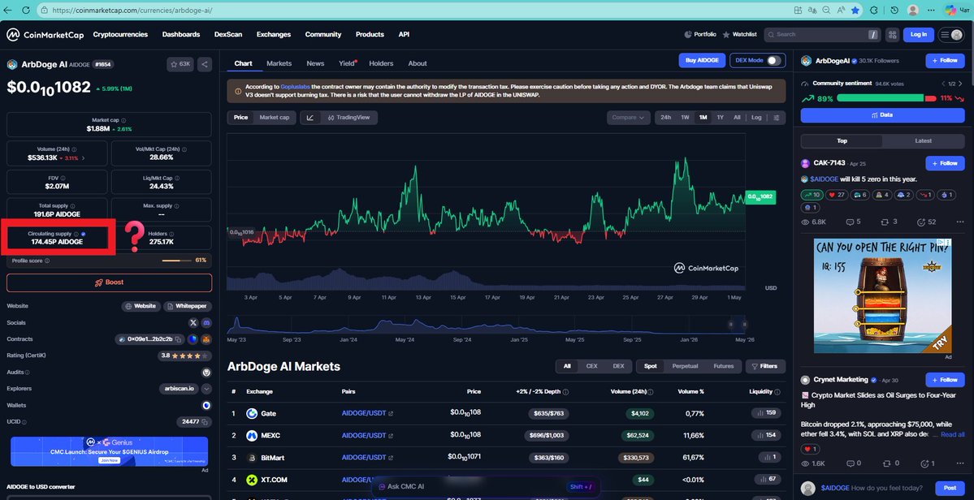Add ArbDoge AI to watchlist star 63K
974x500 pixels.
[x=180, y=64]
